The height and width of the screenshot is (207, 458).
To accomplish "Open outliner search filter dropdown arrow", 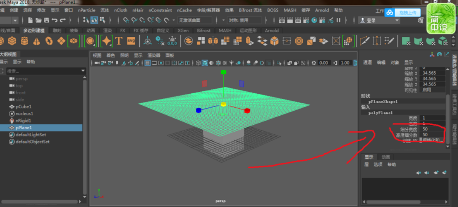I will (83, 71).
